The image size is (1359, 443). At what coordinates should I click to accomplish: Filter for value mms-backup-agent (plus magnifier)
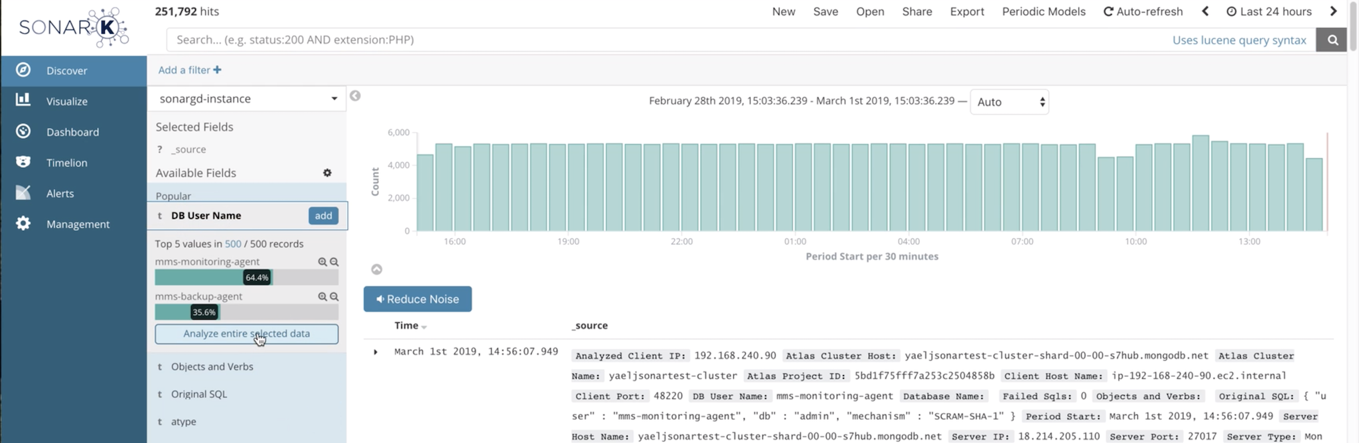pyautogui.click(x=322, y=296)
